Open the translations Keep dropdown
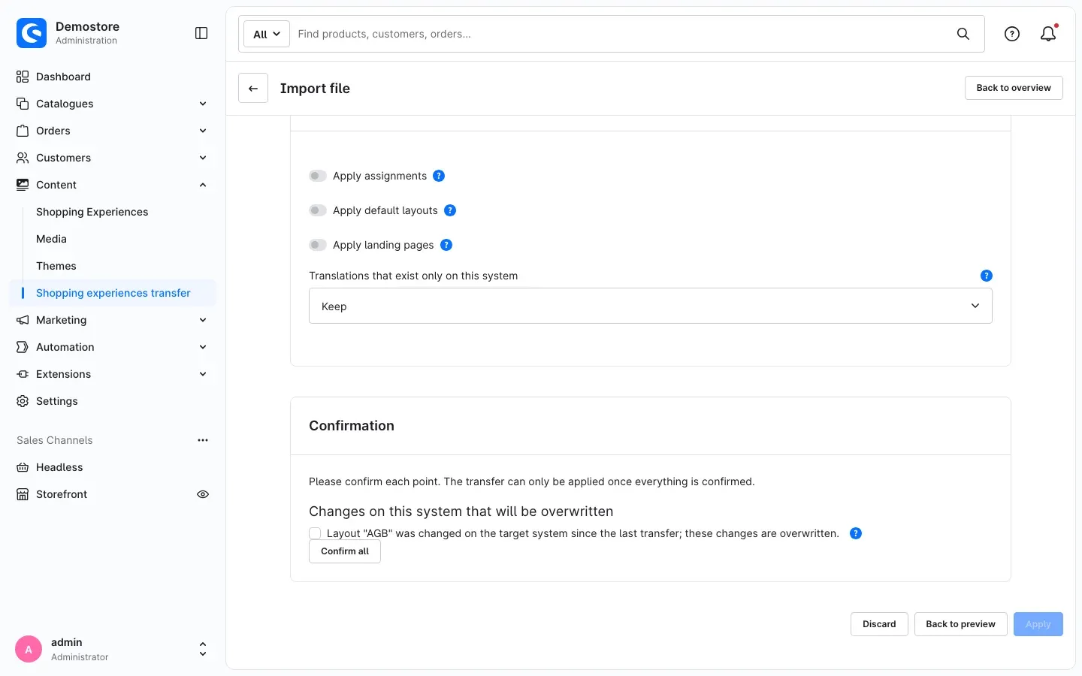The width and height of the screenshot is (1082, 676). [x=651, y=306]
